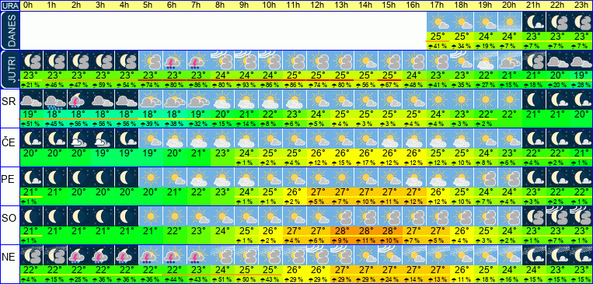The height and width of the screenshot is (284, 593).
Task: Click the SO 13h orange 28° temperature cell
Action: pyautogui.click(x=342, y=231)
